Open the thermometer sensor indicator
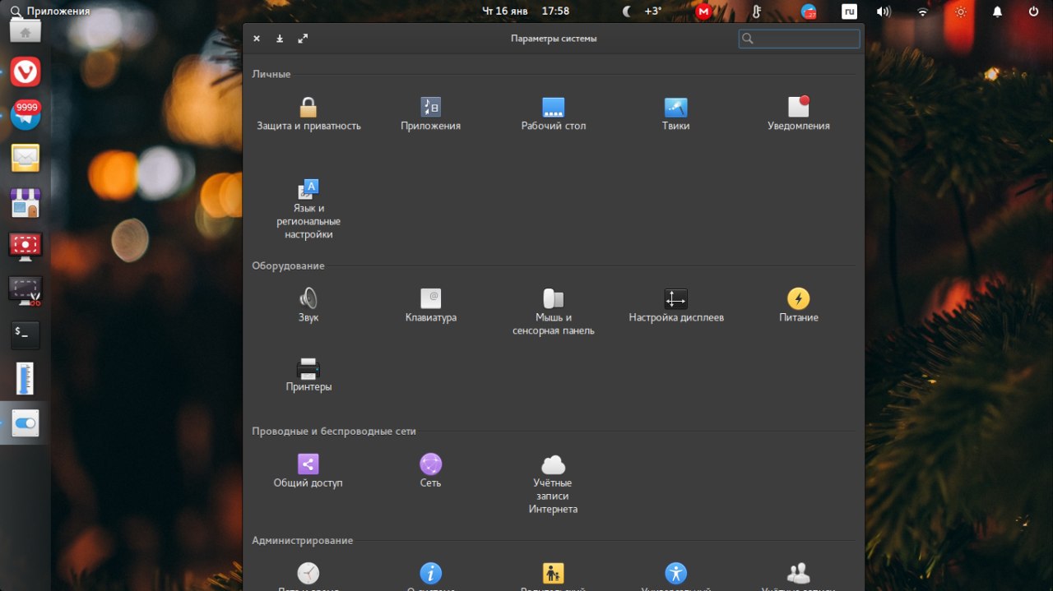The image size is (1053, 591). 757,12
